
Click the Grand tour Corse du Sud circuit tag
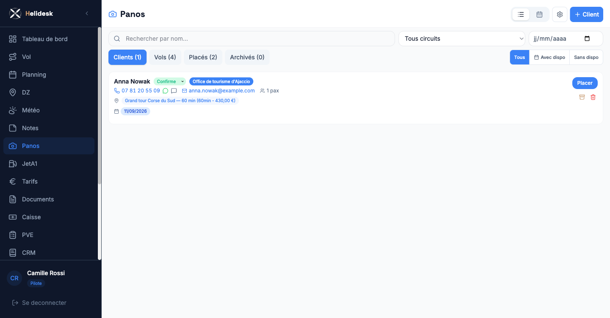click(180, 101)
